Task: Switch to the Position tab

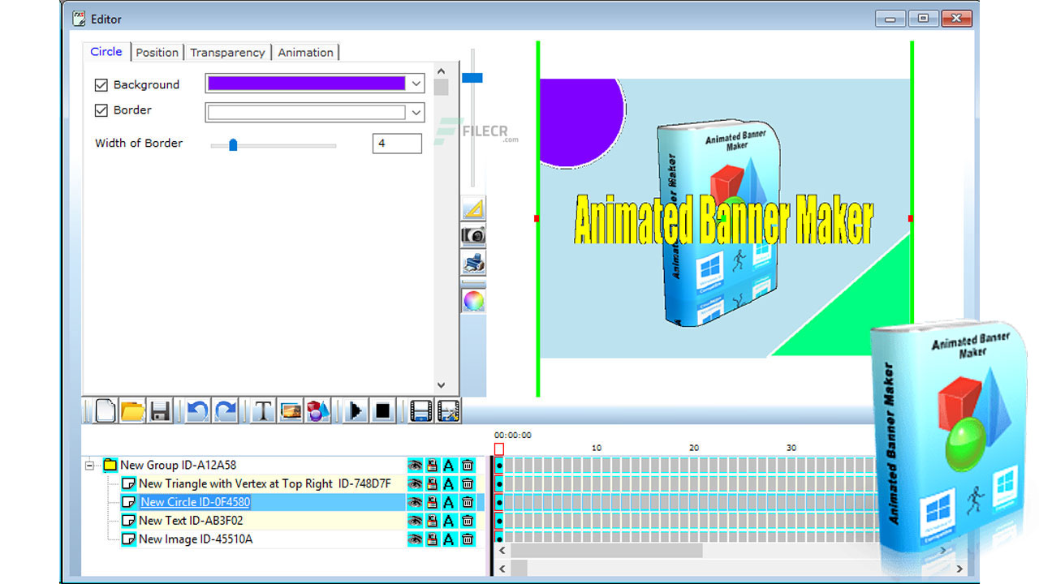Action: tap(157, 52)
